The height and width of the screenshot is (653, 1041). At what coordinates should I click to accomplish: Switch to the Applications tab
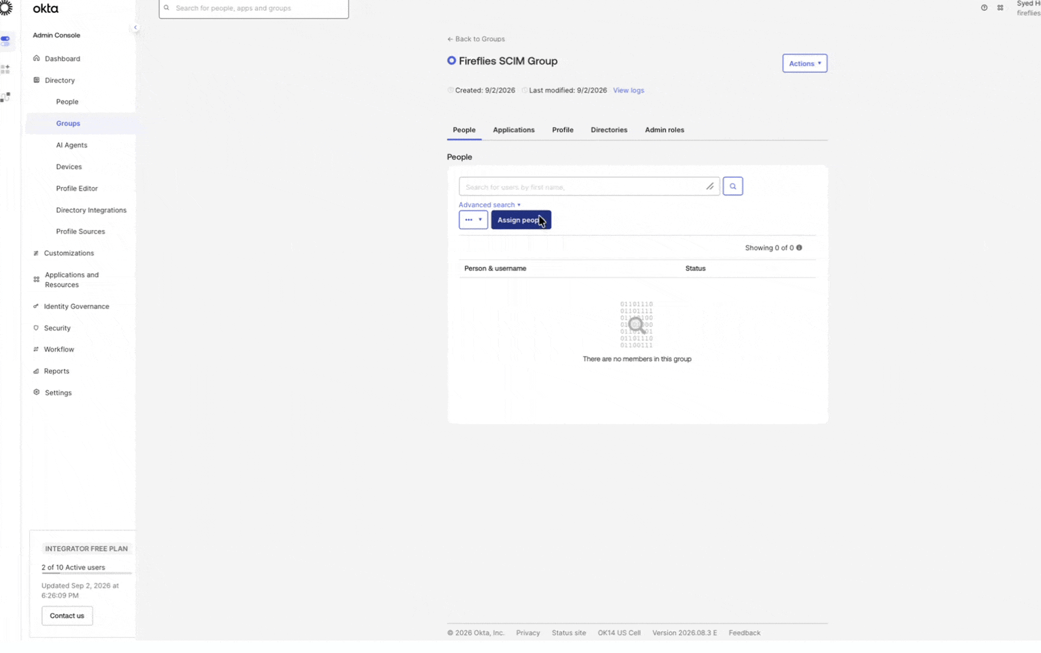click(513, 130)
